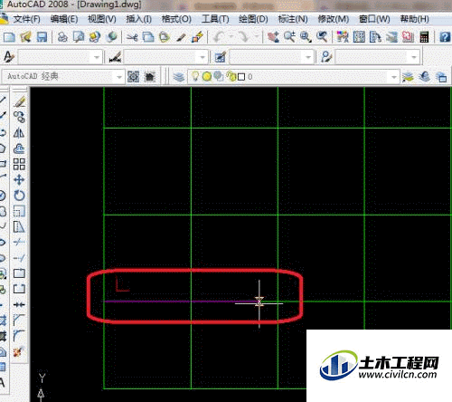The height and width of the screenshot is (402, 452).
Task: Click Make Object's Layer Current icon
Action: [x=408, y=77]
